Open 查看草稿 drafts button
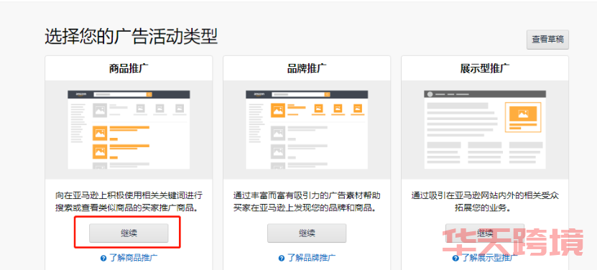The image size is (597, 270). (x=547, y=39)
